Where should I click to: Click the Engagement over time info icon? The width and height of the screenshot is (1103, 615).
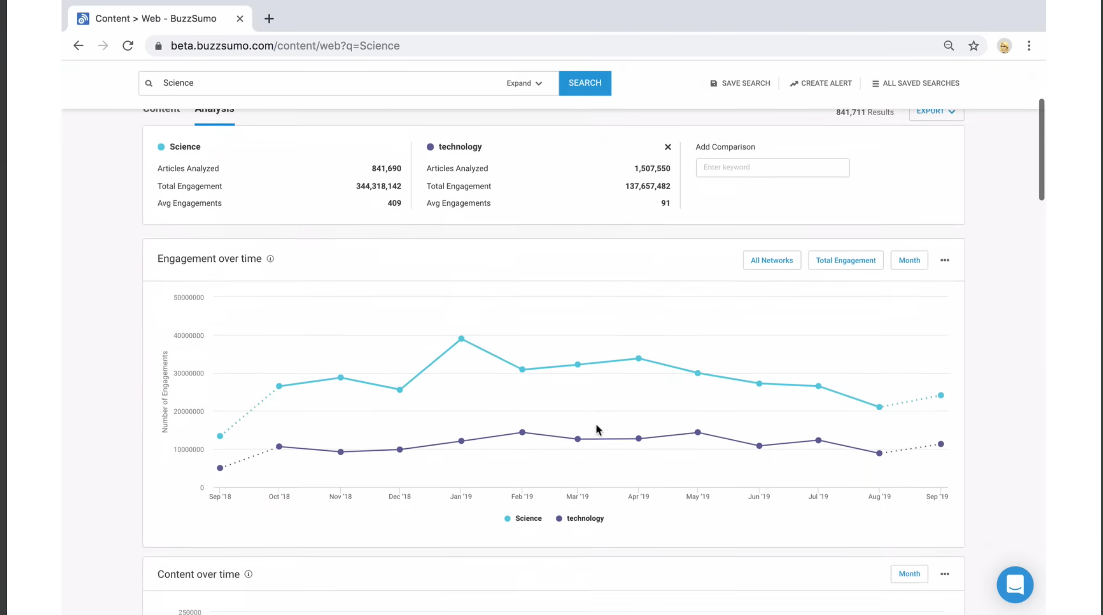click(271, 258)
